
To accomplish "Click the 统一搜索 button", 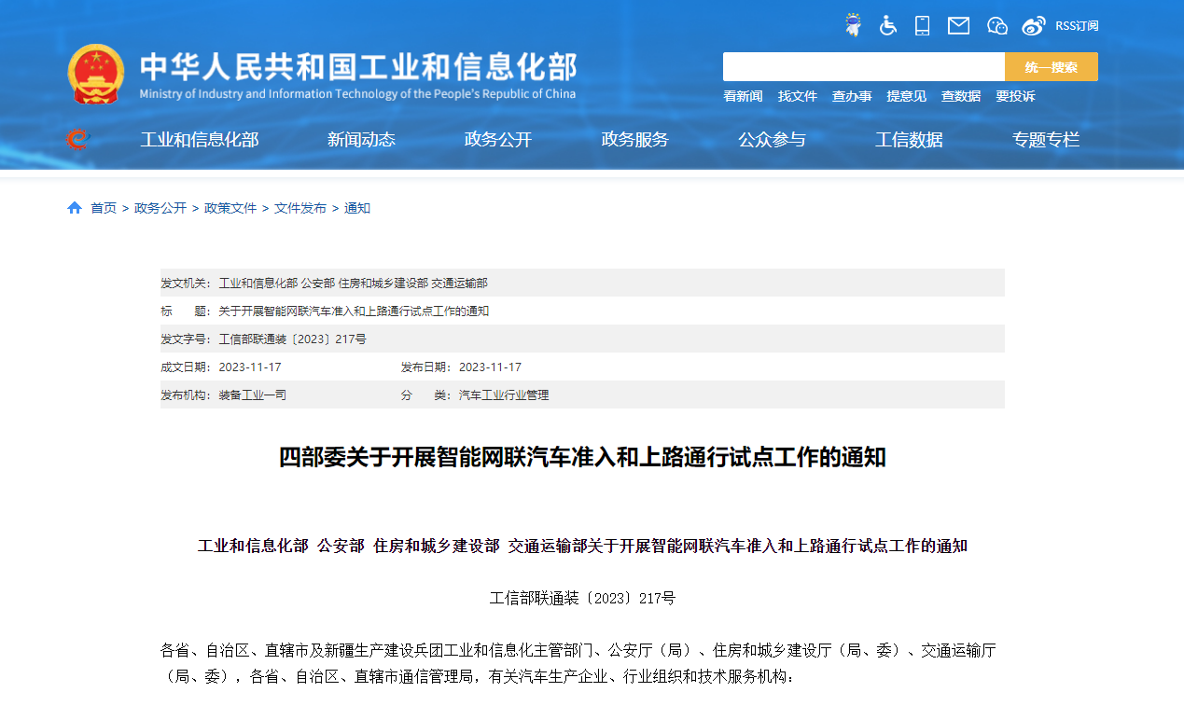I will click(1052, 67).
